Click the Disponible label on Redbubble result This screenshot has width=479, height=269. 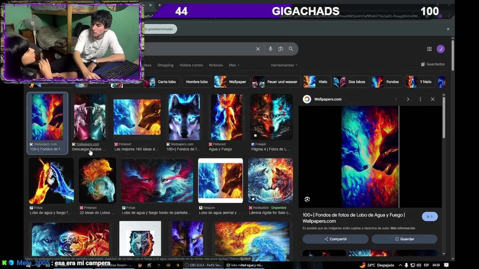[279, 208]
